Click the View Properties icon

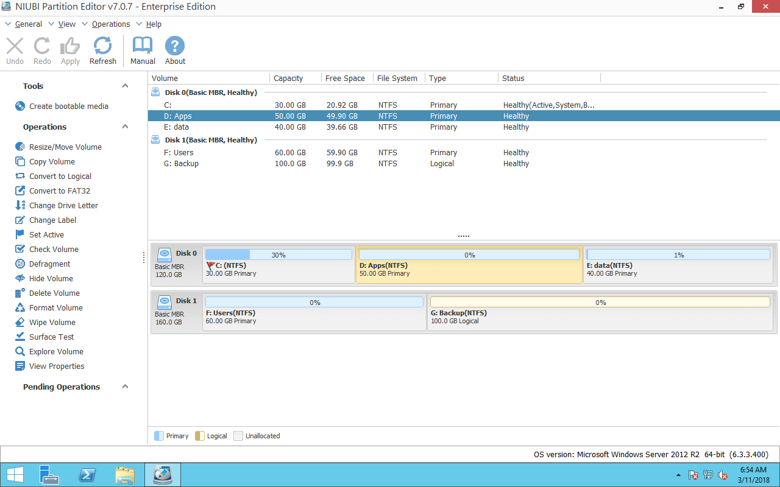[20, 366]
